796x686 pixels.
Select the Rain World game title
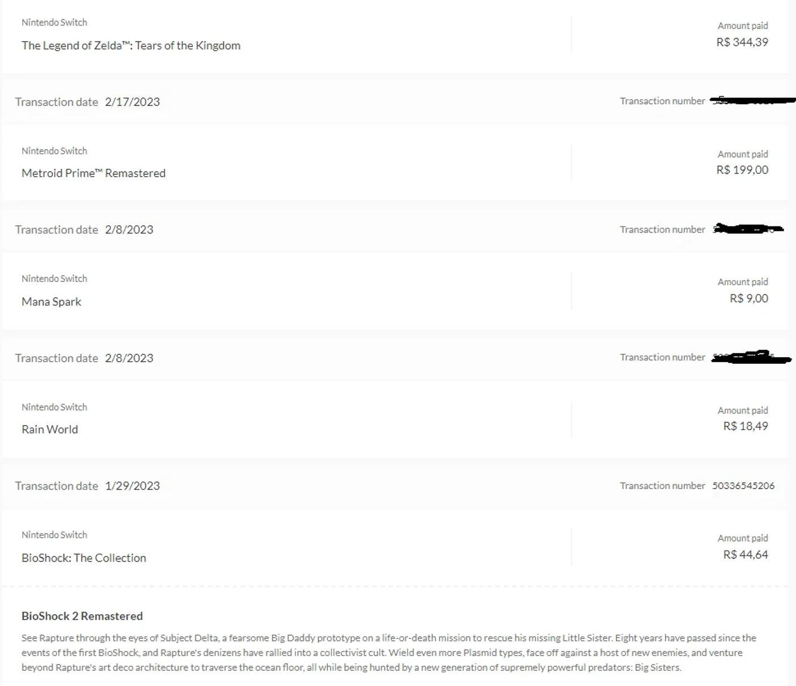click(x=50, y=429)
